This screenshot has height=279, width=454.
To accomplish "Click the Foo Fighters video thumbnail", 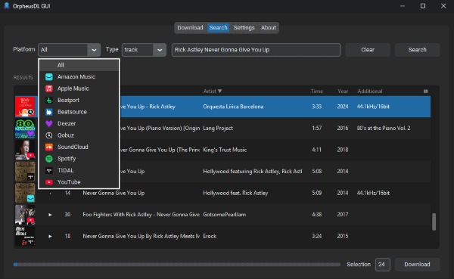I will point(25,215).
